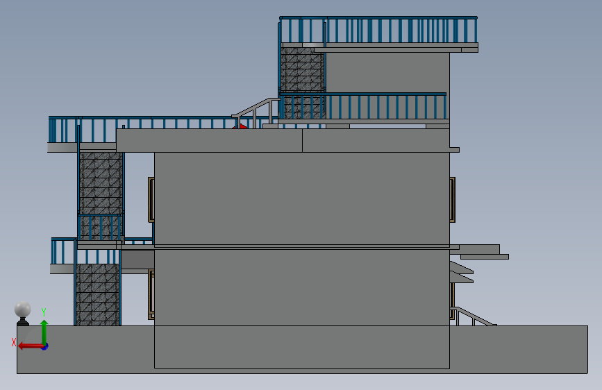
Task: Select the large upper-floor wall face
Action: [x=302, y=198]
